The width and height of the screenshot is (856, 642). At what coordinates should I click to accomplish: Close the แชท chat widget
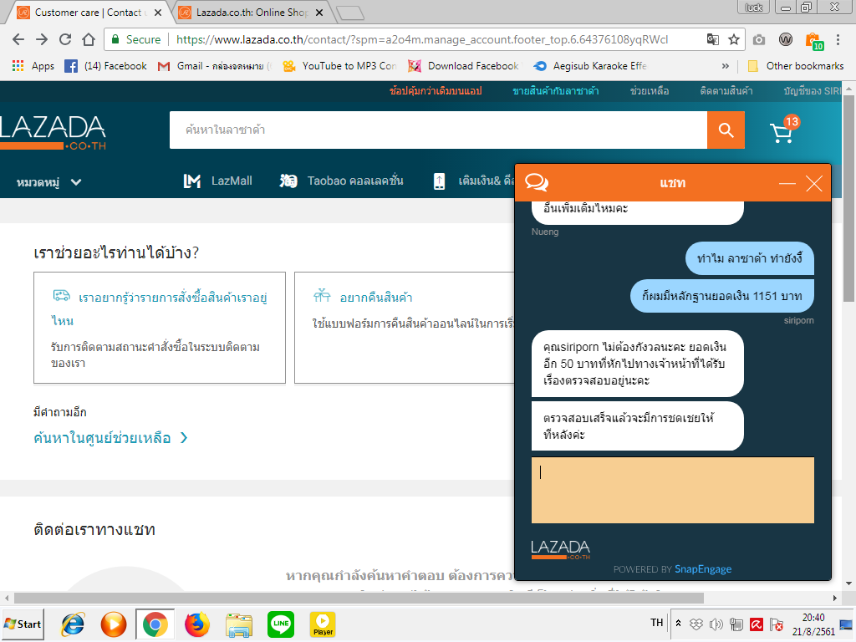(x=814, y=183)
